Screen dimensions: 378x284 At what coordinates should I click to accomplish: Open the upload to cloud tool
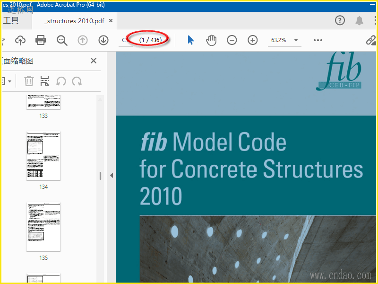point(20,40)
